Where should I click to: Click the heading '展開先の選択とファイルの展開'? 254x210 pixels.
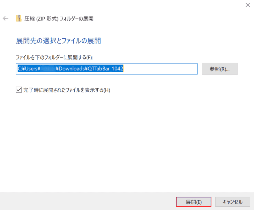[x=58, y=41]
